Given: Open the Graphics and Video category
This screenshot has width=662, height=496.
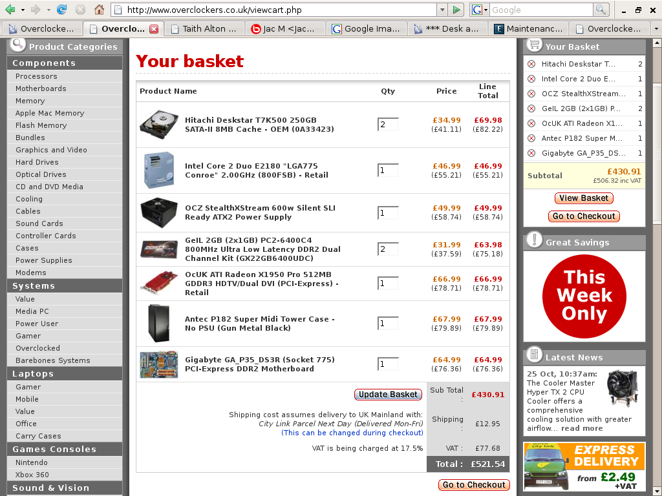Looking at the screenshot, I should [51, 150].
